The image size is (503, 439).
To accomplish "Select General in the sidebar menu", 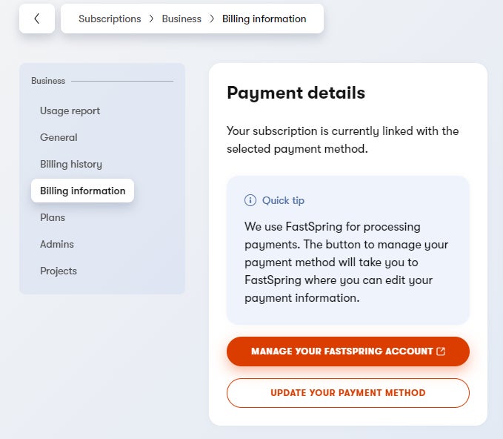I will click(59, 137).
